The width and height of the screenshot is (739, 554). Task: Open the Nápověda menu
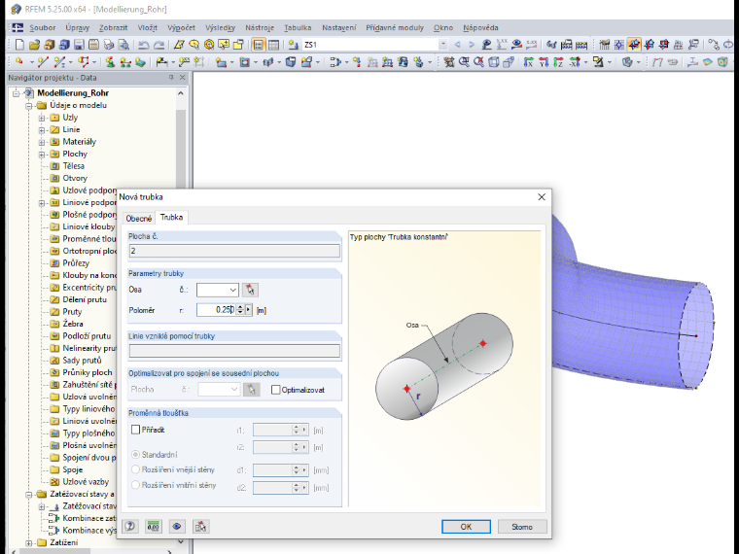point(480,28)
